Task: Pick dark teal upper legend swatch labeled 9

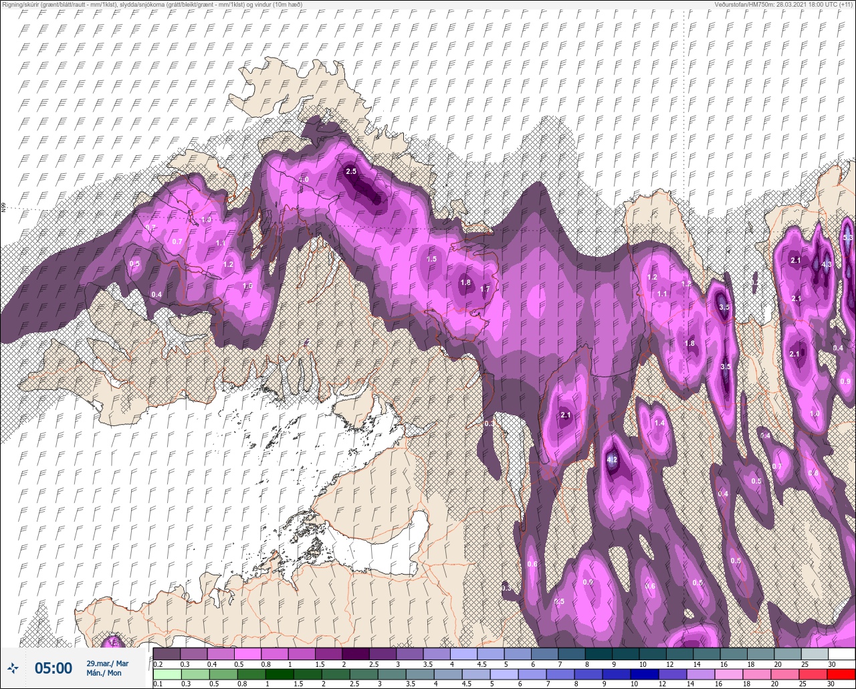Action: coord(625,654)
